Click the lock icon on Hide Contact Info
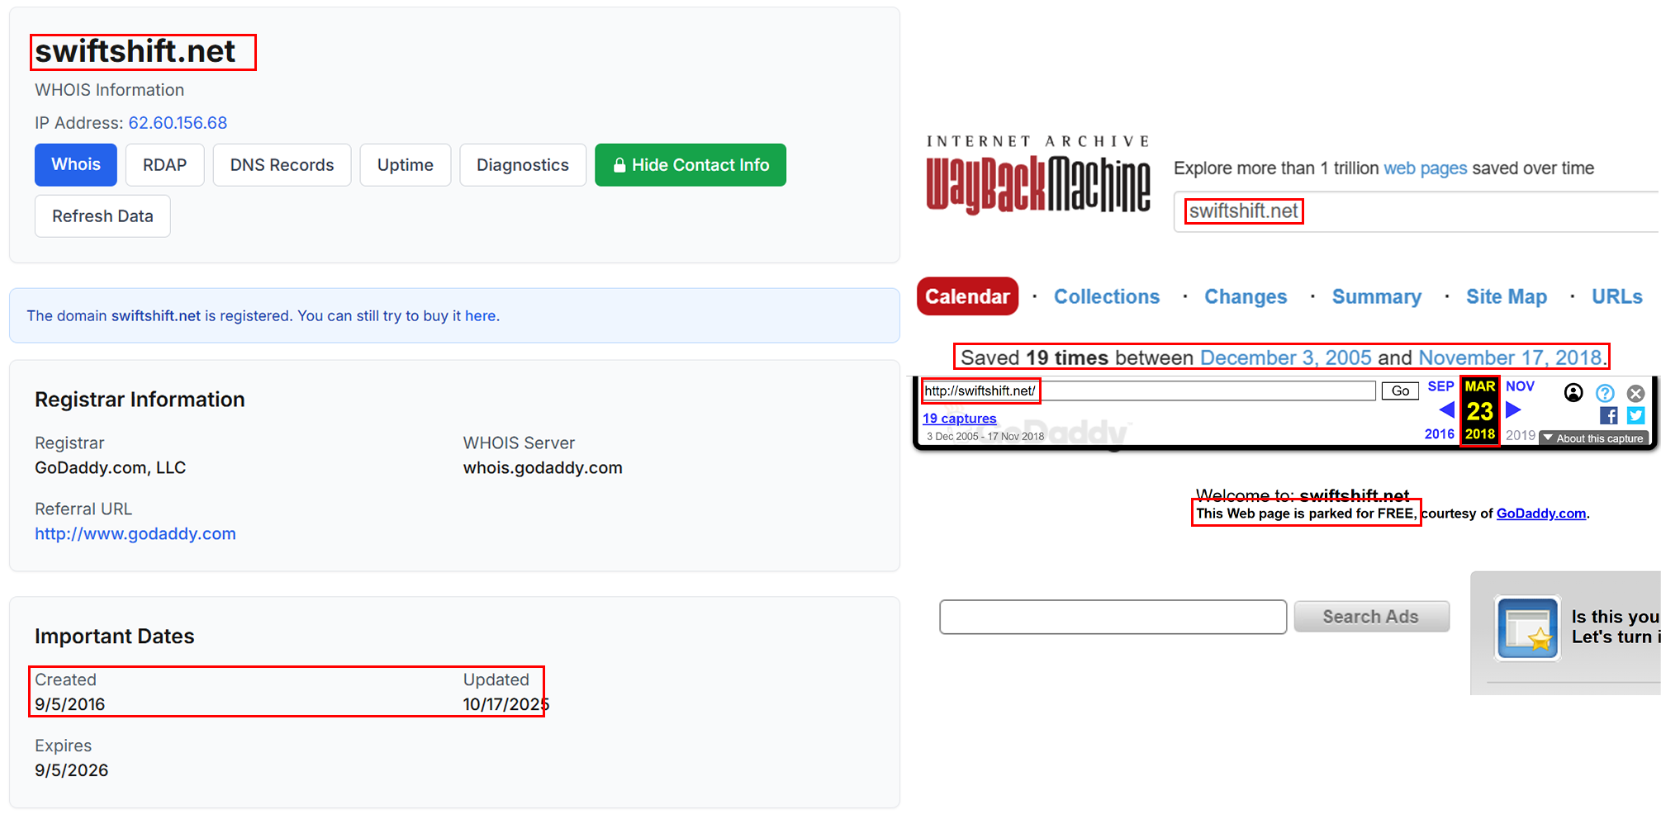 [x=619, y=164]
